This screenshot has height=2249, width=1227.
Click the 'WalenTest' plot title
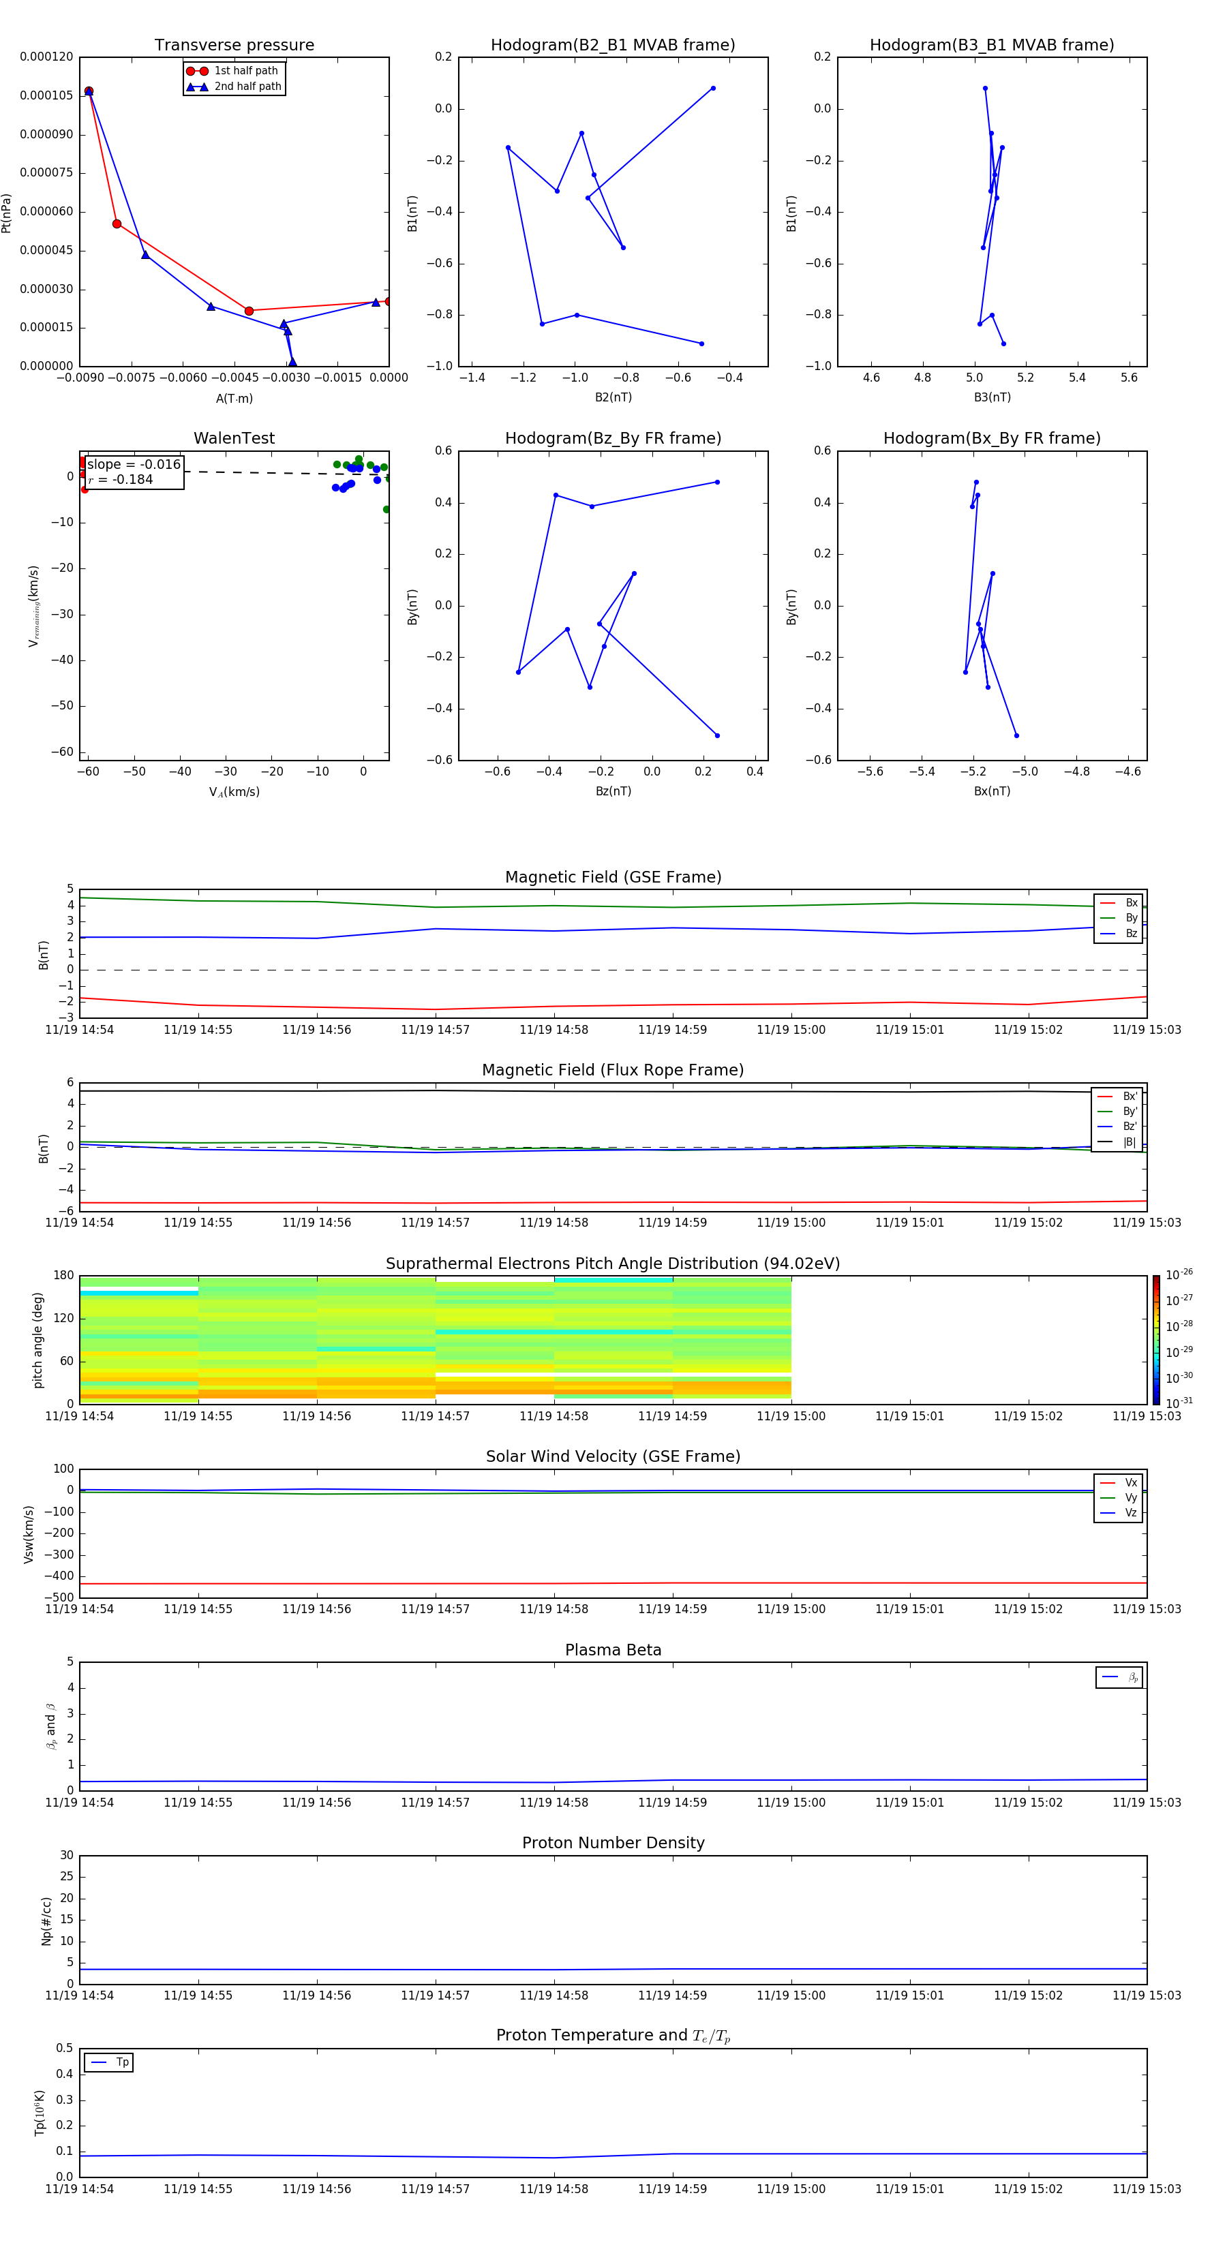coord(234,438)
